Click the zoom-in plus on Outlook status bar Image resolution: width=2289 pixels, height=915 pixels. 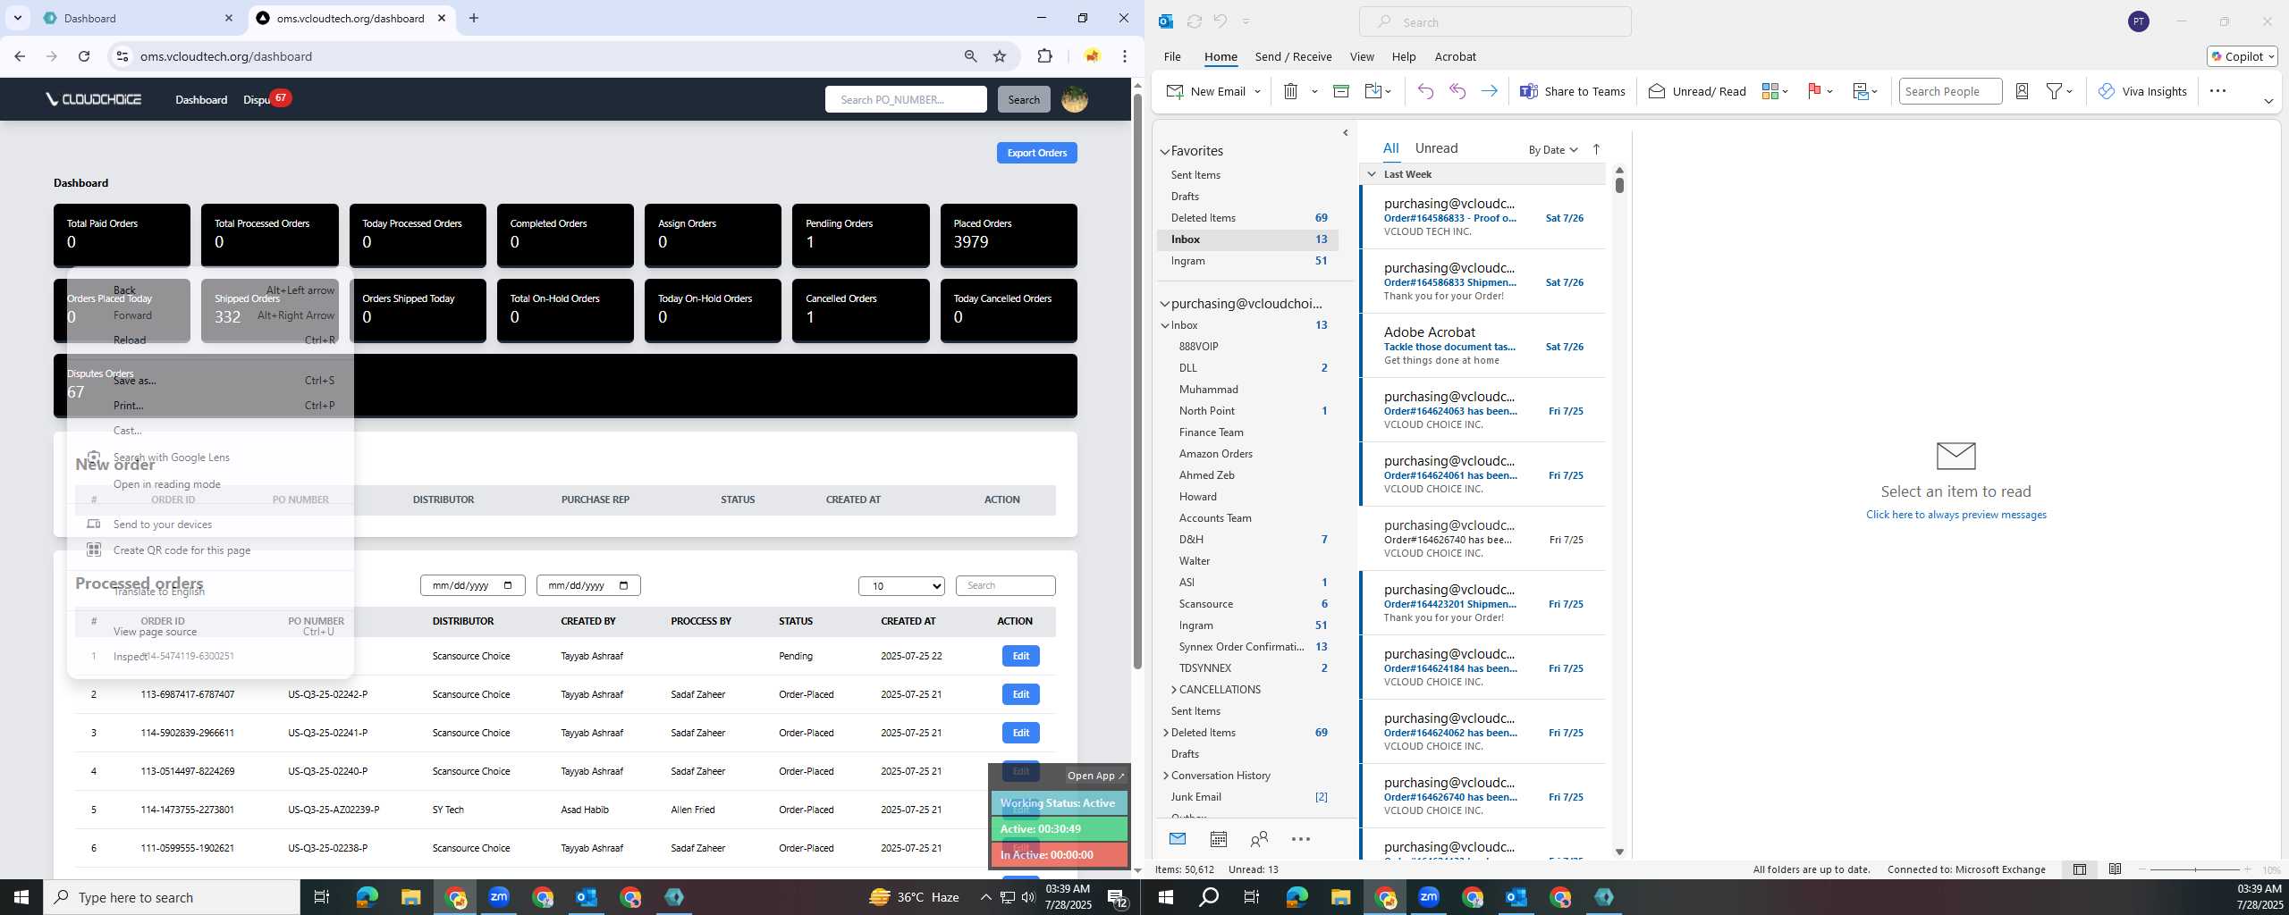pyautogui.click(x=2247, y=869)
